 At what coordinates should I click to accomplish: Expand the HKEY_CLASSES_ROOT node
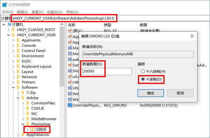[x=9, y=30]
